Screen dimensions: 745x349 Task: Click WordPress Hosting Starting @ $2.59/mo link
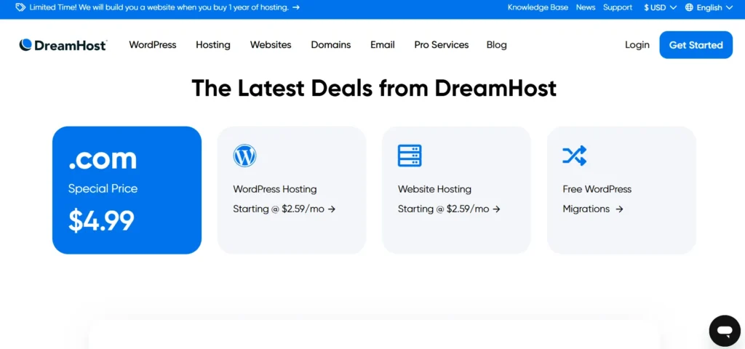[x=284, y=209]
